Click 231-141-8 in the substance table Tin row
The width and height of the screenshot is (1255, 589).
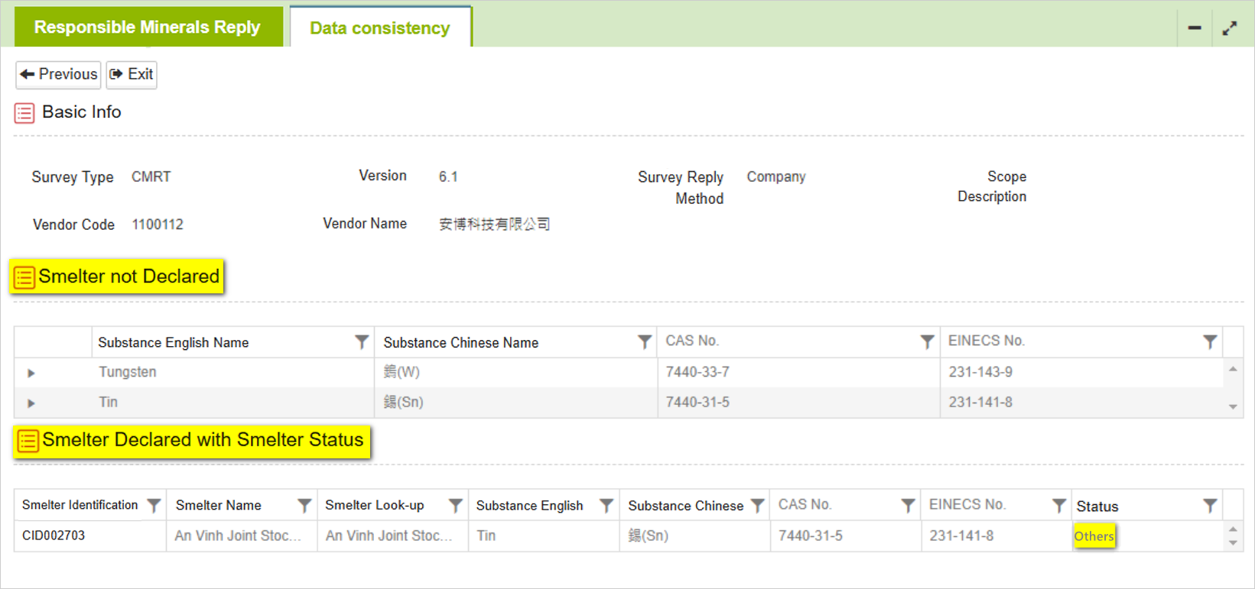980,402
